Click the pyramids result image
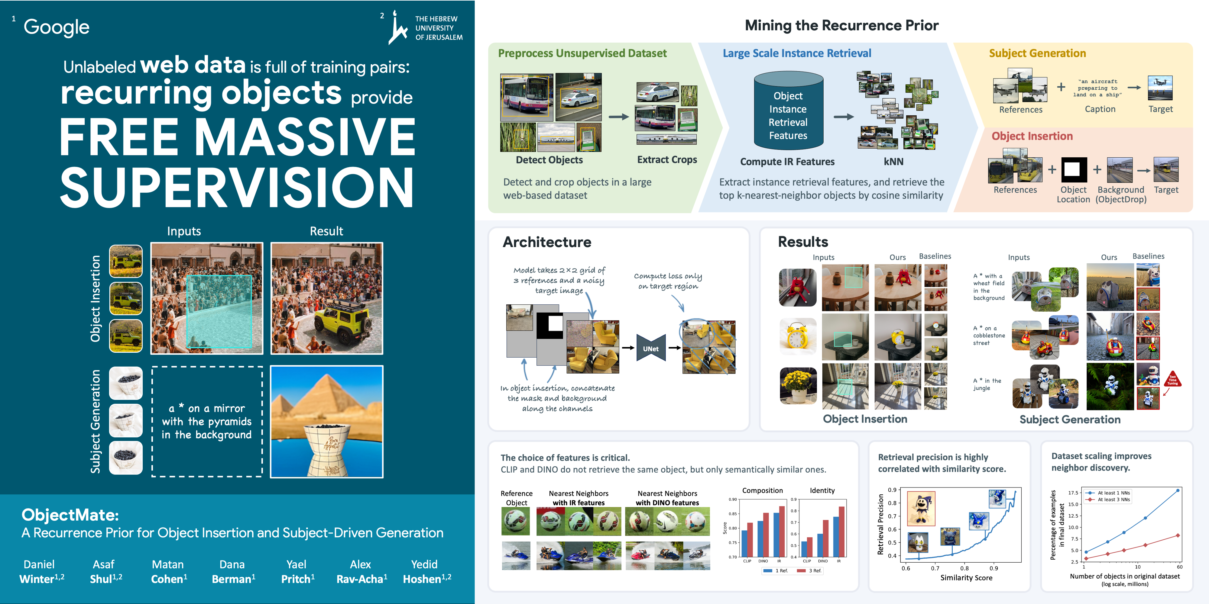The height and width of the screenshot is (604, 1209). (x=327, y=421)
